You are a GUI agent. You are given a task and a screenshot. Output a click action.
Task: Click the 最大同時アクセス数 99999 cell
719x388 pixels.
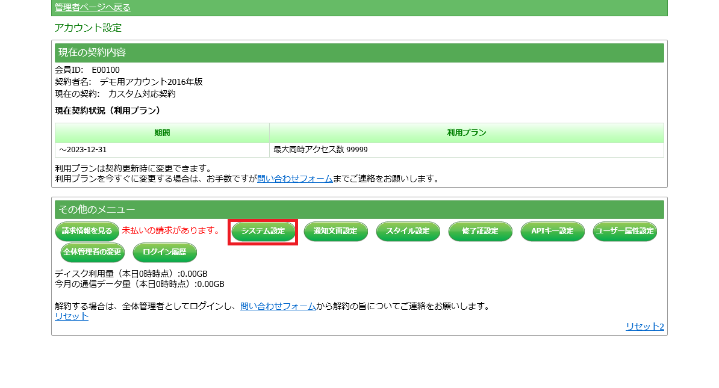coord(467,150)
